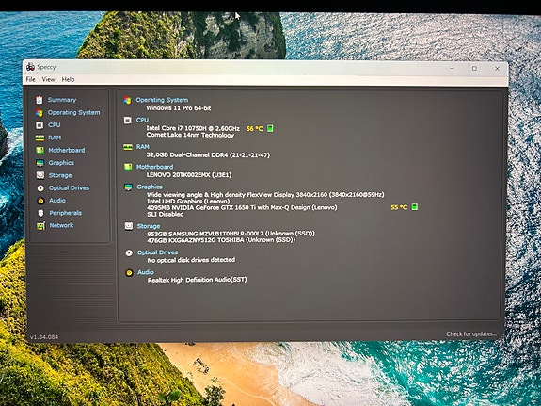The height and width of the screenshot is (406, 541).
Task: Select the Motherboard sidebar icon
Action: coord(40,151)
